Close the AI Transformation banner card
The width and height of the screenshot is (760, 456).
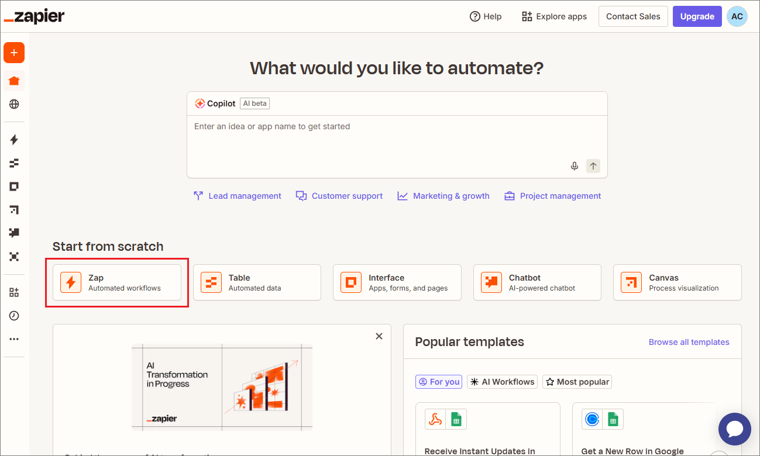[379, 336]
